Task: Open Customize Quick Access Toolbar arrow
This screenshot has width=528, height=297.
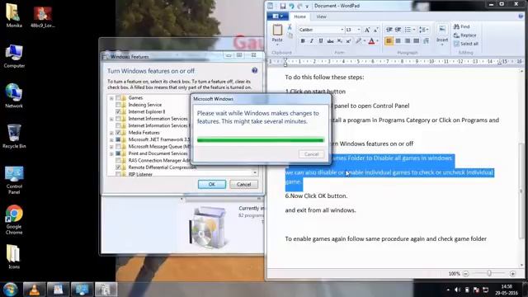Action: [x=307, y=7]
